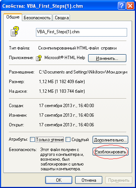The image size is (136, 188).
Task: Confirm the dialog with OK
Action: click(59, 180)
